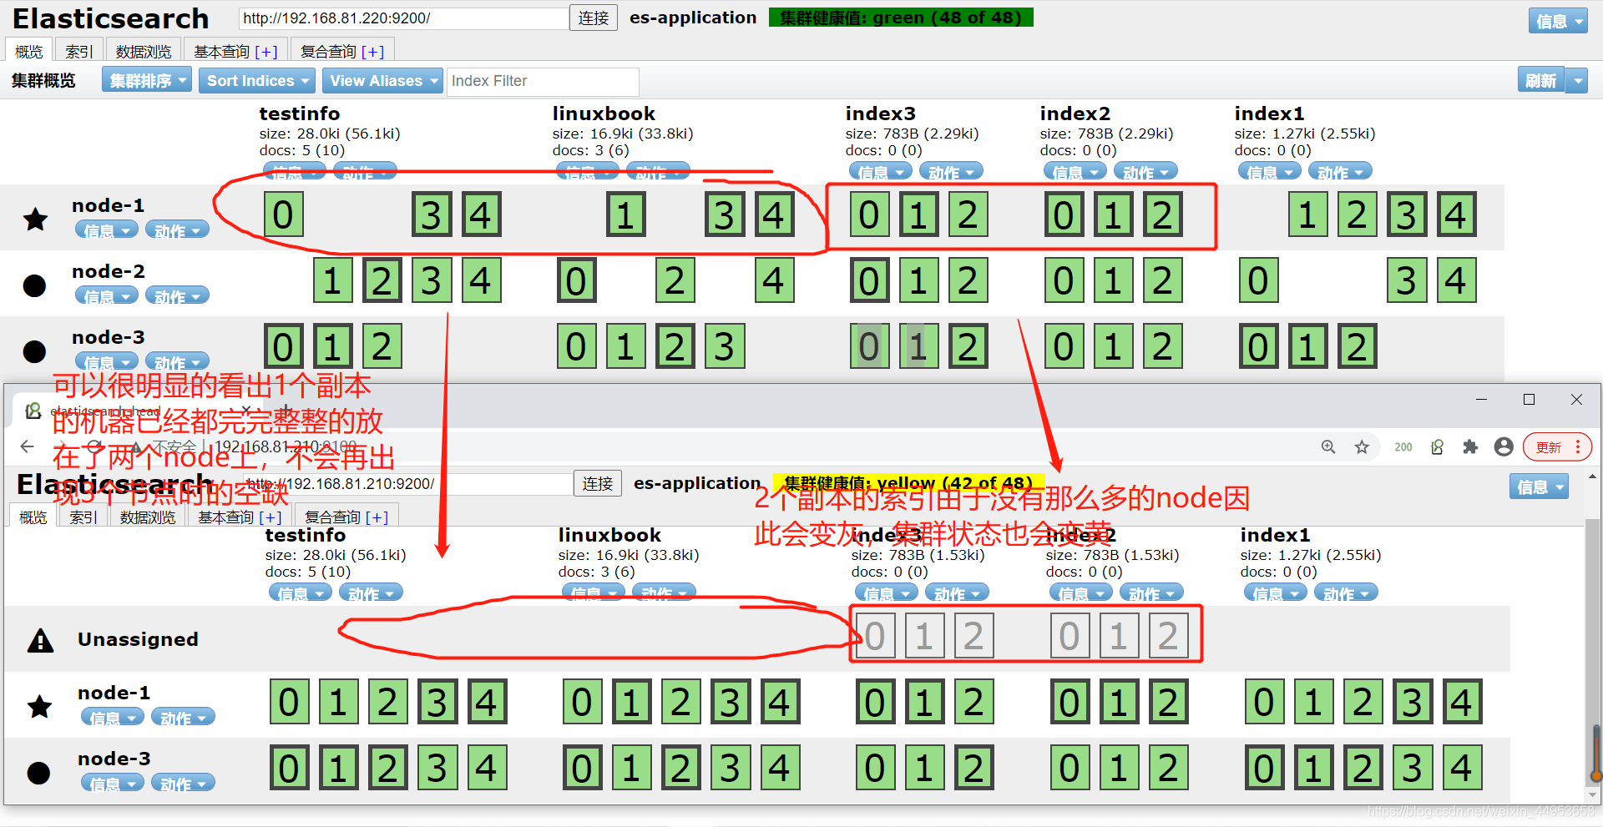This screenshot has height=827, width=1603.
Task: Click the green cluster health status badge
Action: (901, 18)
